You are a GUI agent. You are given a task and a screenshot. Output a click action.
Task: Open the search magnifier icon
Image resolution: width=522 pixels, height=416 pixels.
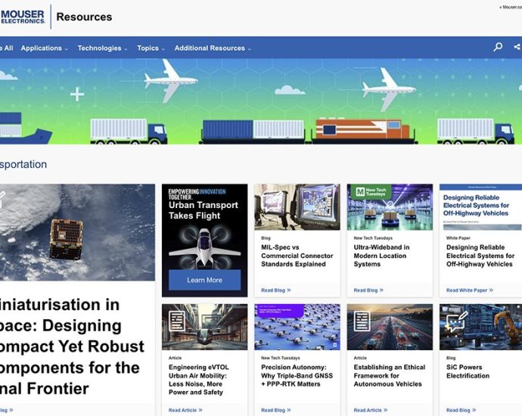point(498,47)
